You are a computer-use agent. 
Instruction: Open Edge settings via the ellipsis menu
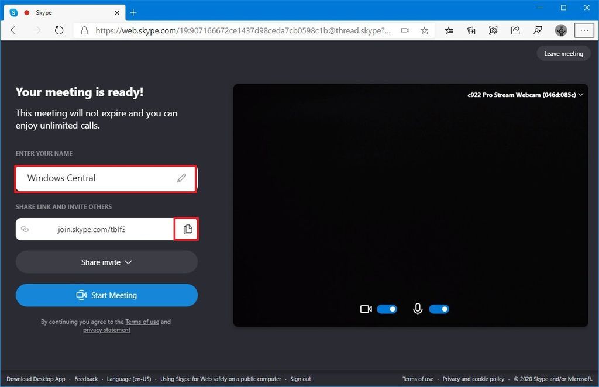[x=584, y=30]
